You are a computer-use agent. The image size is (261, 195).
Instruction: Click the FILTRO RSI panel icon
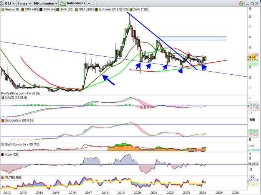pos(3,178)
